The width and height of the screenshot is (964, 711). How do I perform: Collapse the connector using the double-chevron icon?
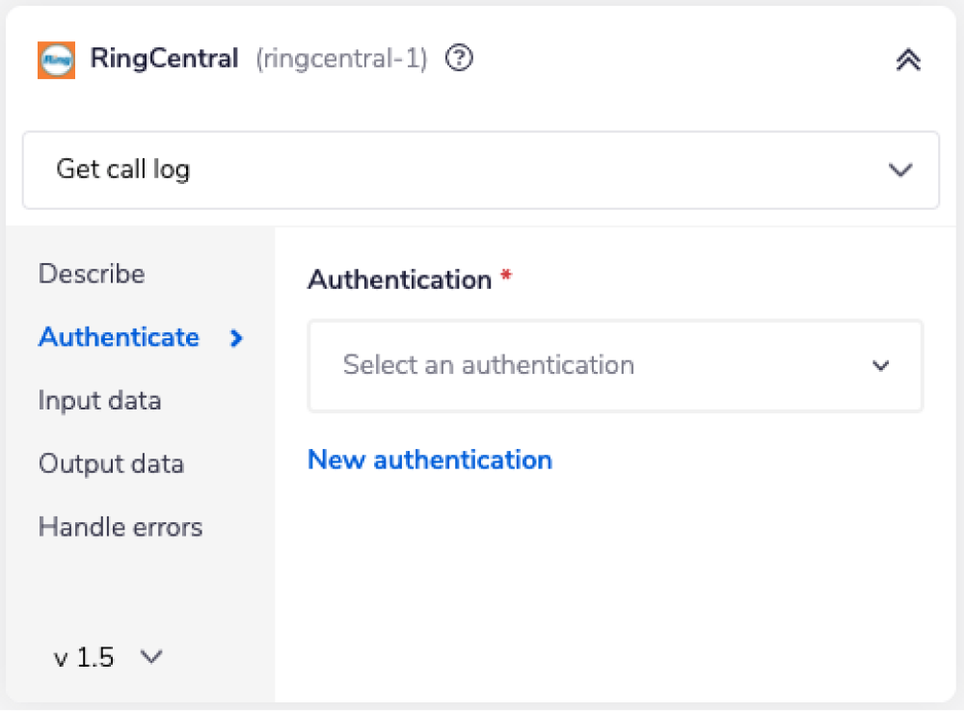(907, 59)
